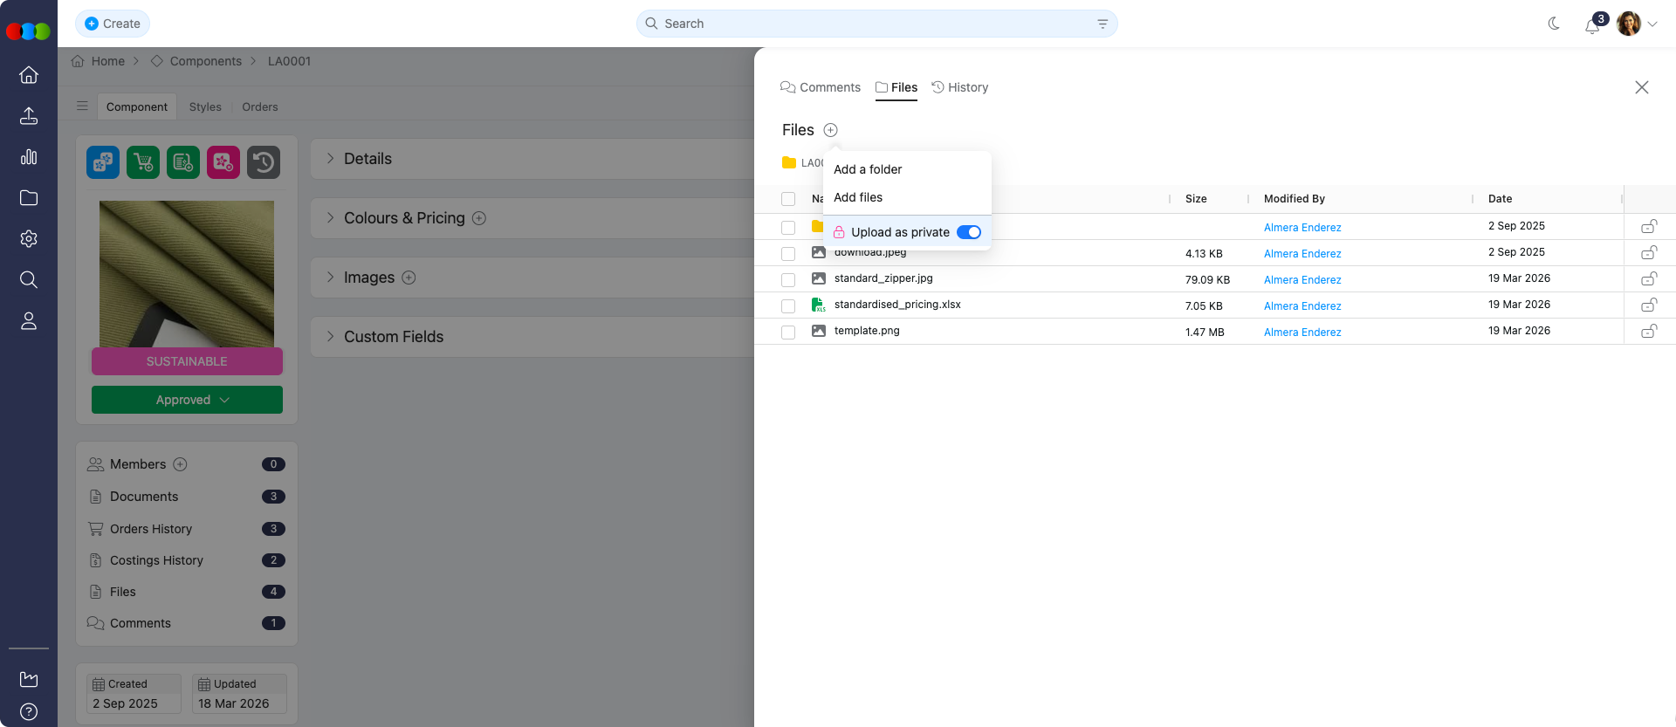Click lock icon on standard_zipper.jpg row
This screenshot has width=1676, height=727.
tap(1649, 279)
